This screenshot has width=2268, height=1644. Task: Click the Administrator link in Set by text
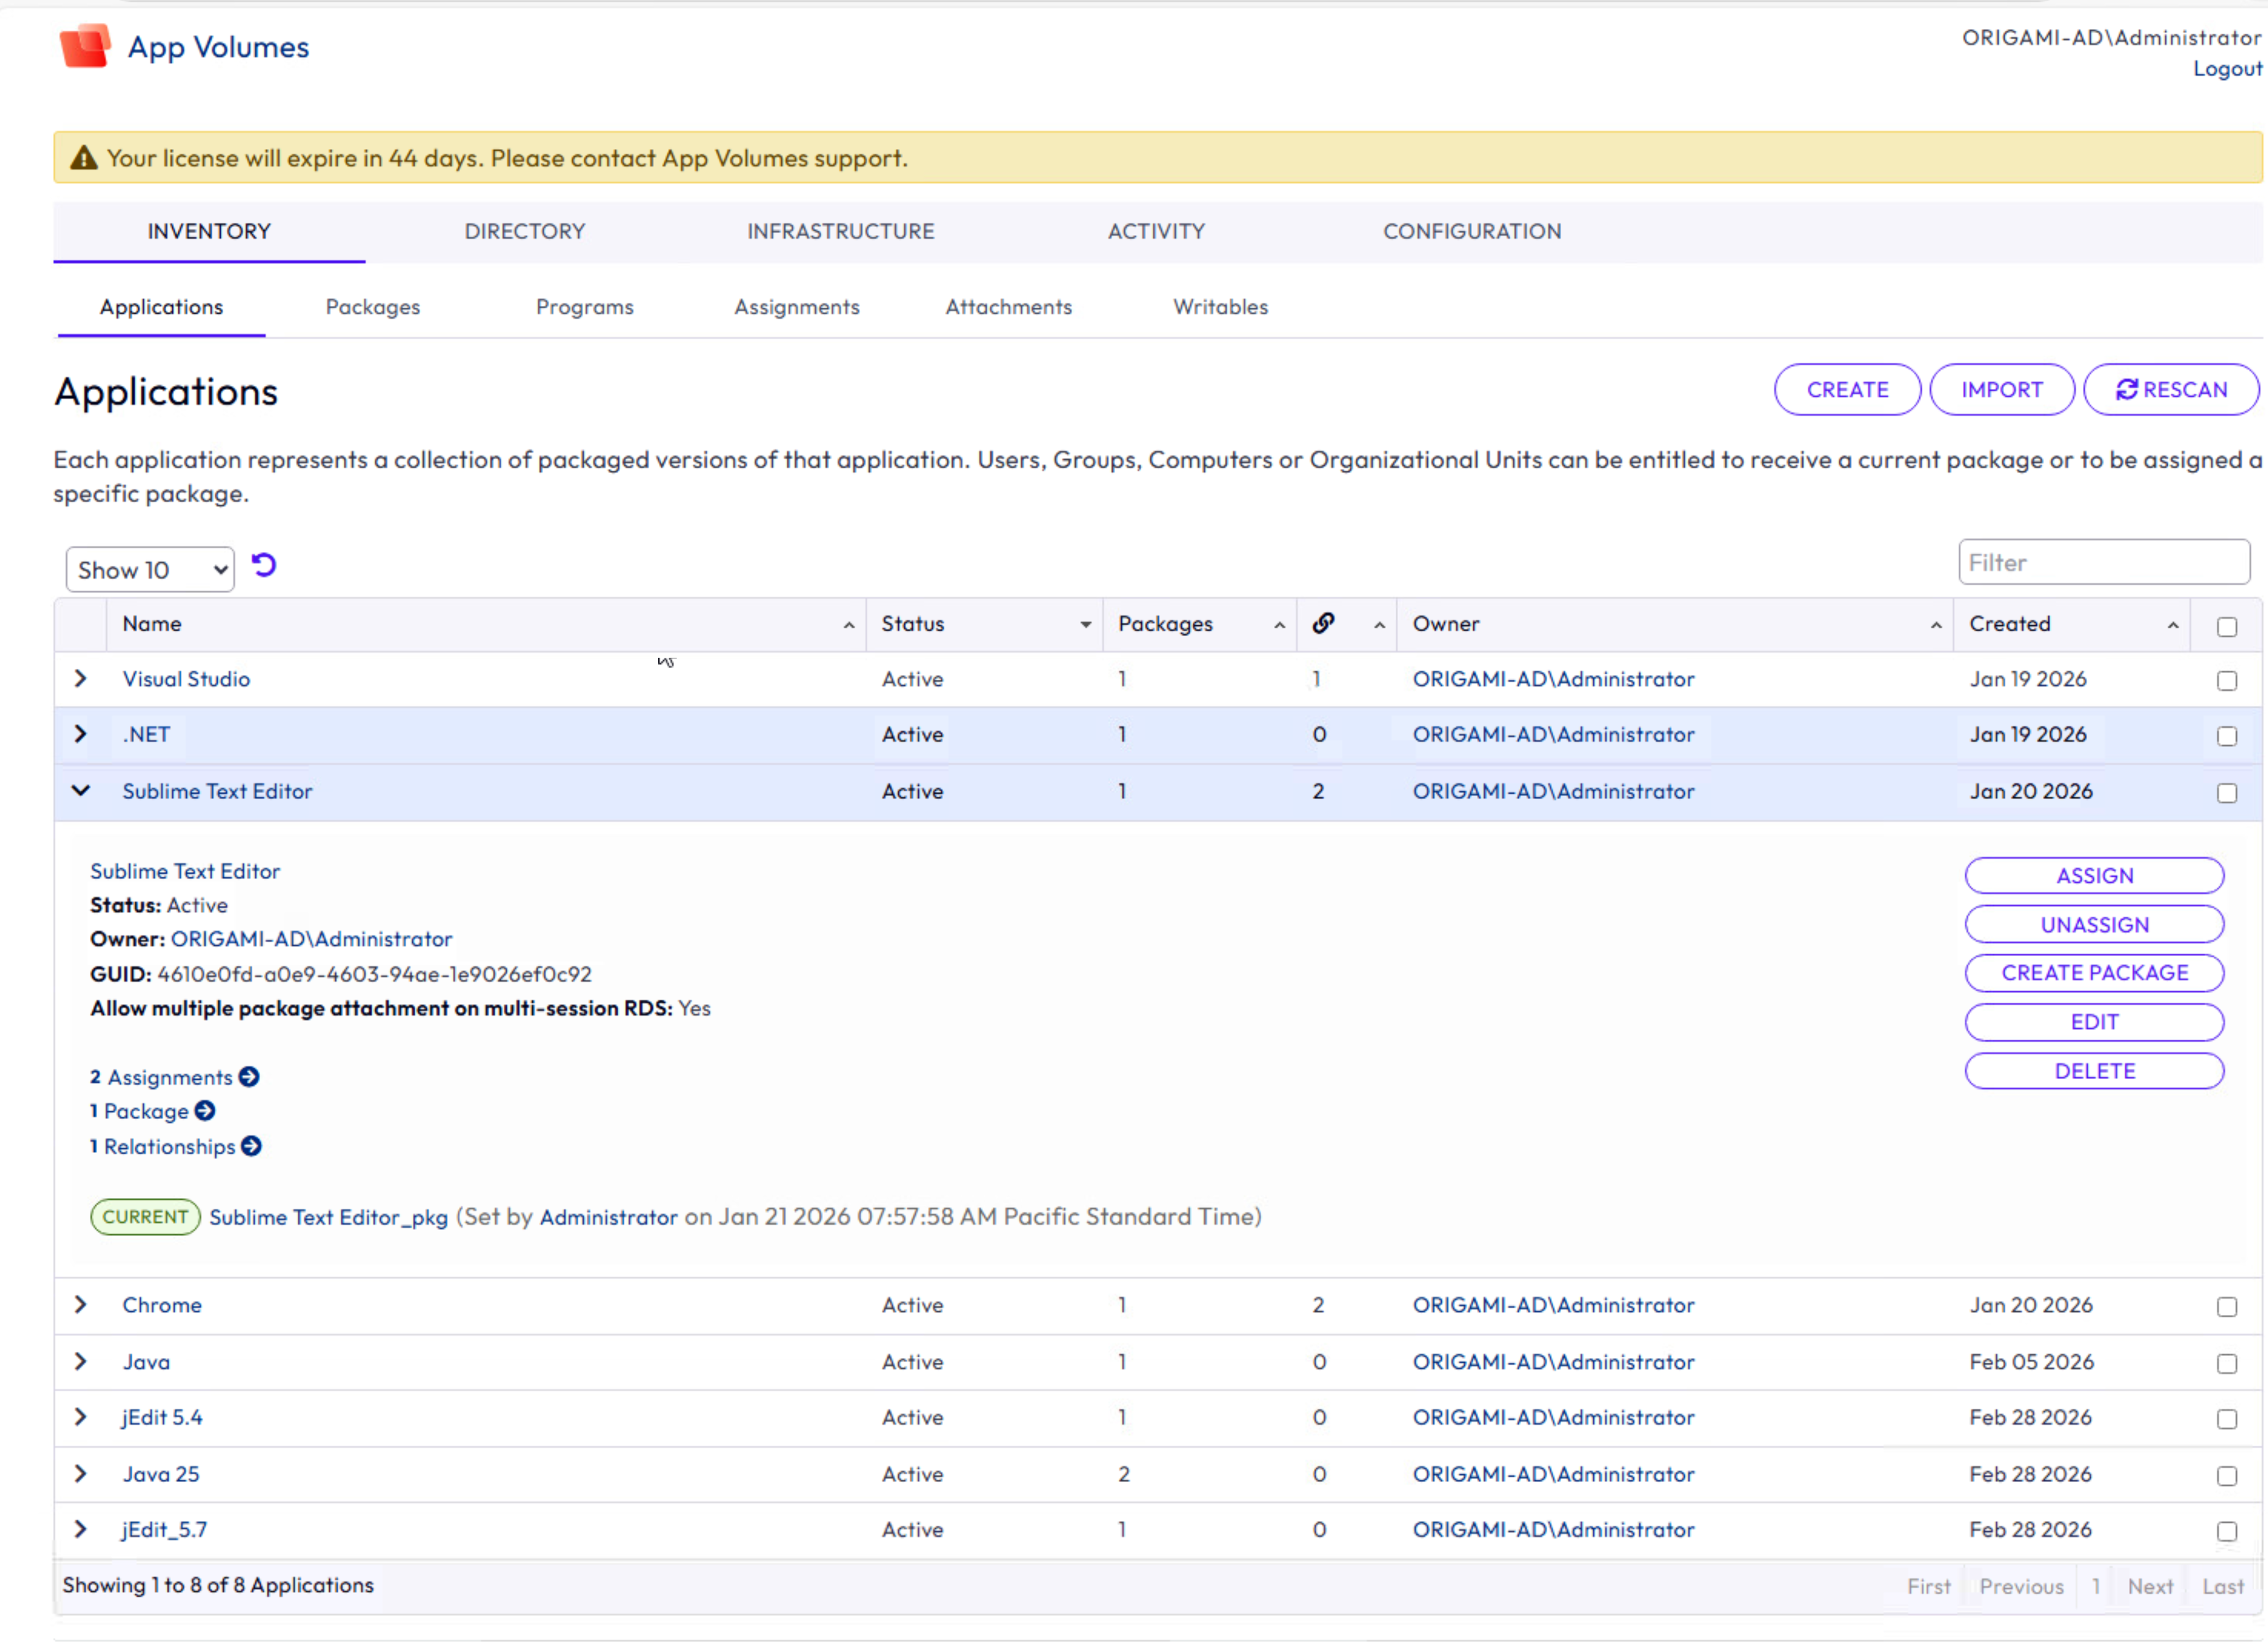pos(609,1218)
